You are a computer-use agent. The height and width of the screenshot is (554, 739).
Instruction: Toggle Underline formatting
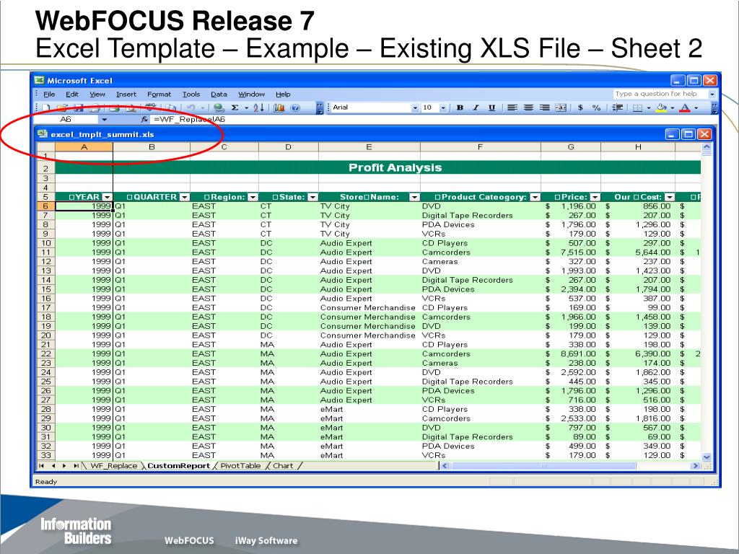tap(492, 108)
